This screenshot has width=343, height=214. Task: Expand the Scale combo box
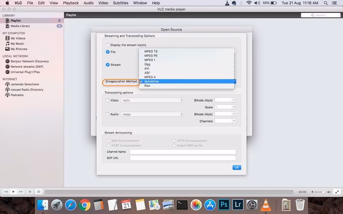click(x=234, y=107)
